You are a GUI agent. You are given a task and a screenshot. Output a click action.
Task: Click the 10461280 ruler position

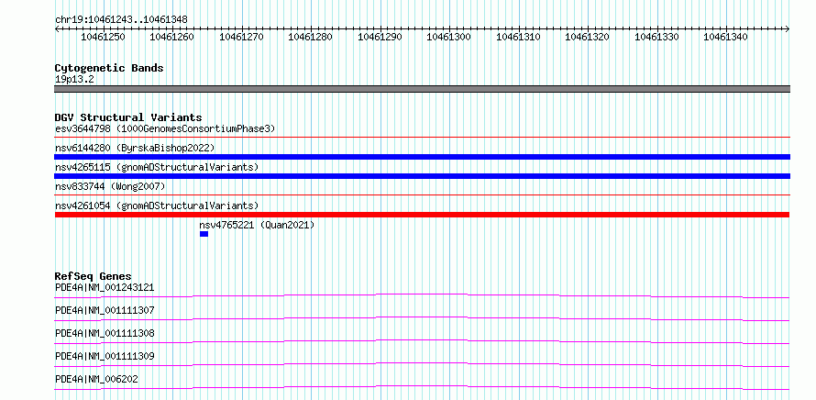pos(311,37)
